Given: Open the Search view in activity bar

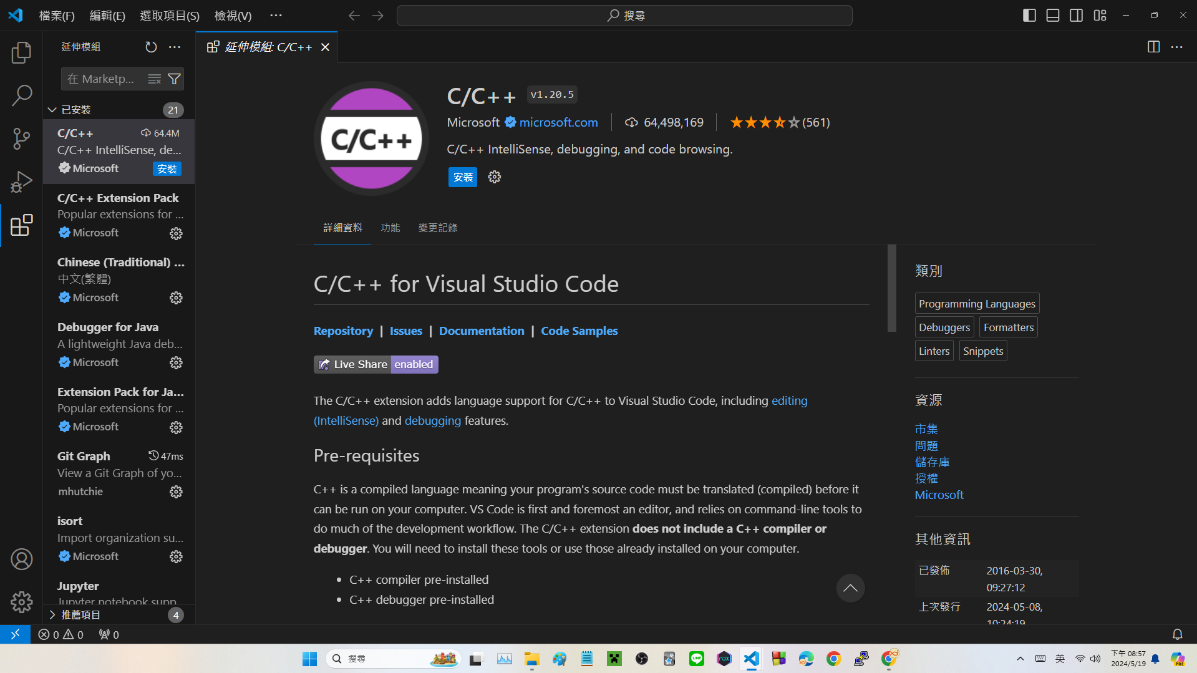Looking at the screenshot, I should 21,95.
